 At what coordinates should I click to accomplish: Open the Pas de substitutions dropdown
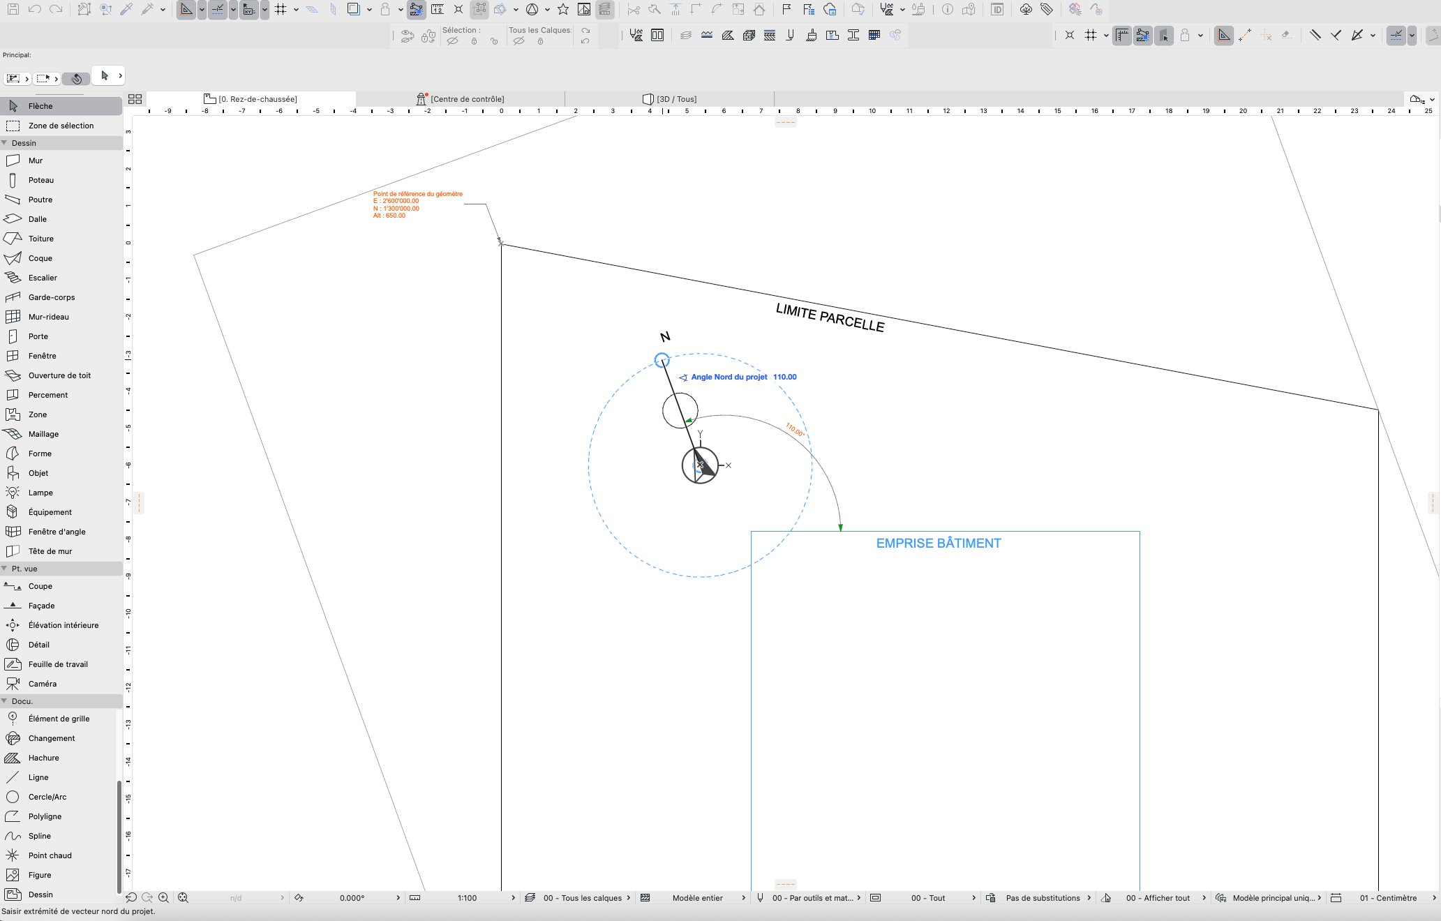coord(1038,898)
